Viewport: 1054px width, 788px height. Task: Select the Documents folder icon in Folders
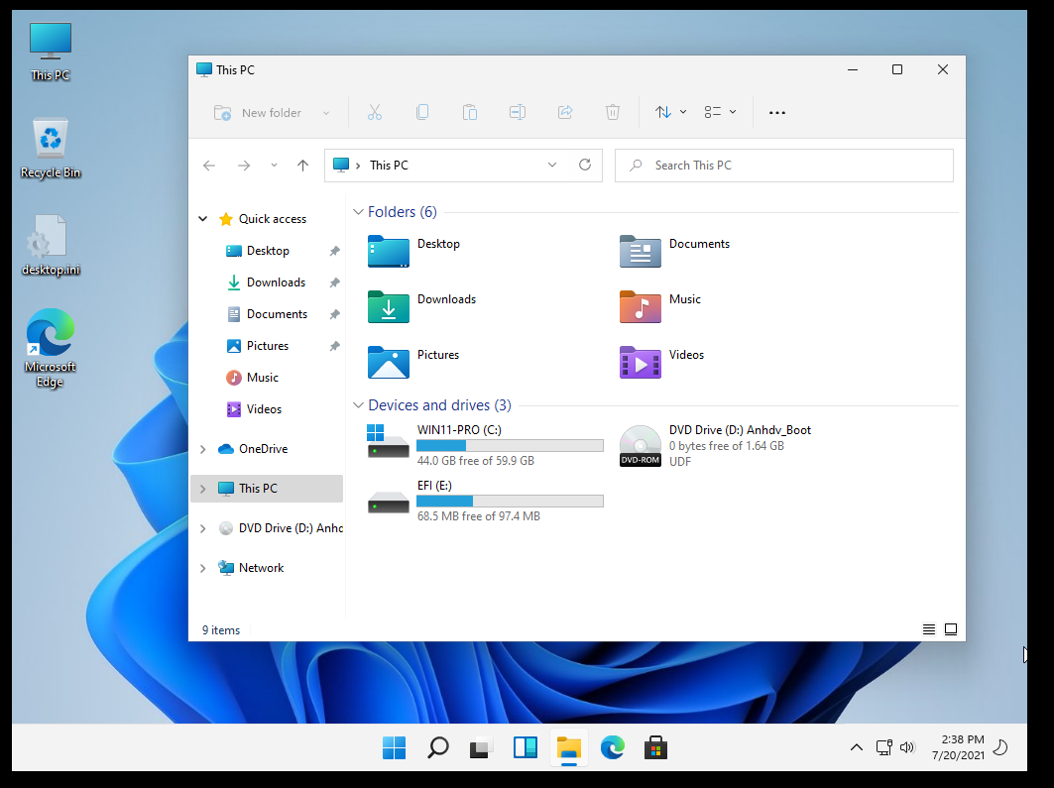pyautogui.click(x=640, y=251)
